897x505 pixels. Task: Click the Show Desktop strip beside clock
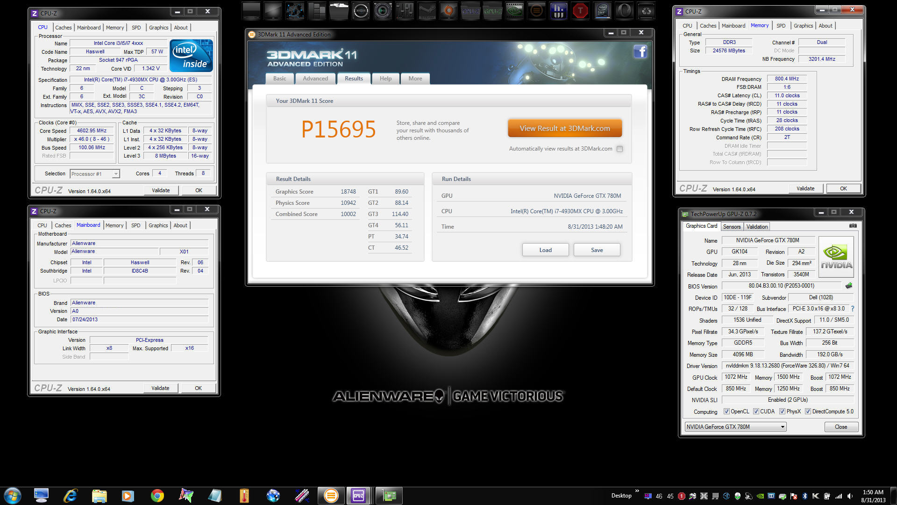coord(893,496)
